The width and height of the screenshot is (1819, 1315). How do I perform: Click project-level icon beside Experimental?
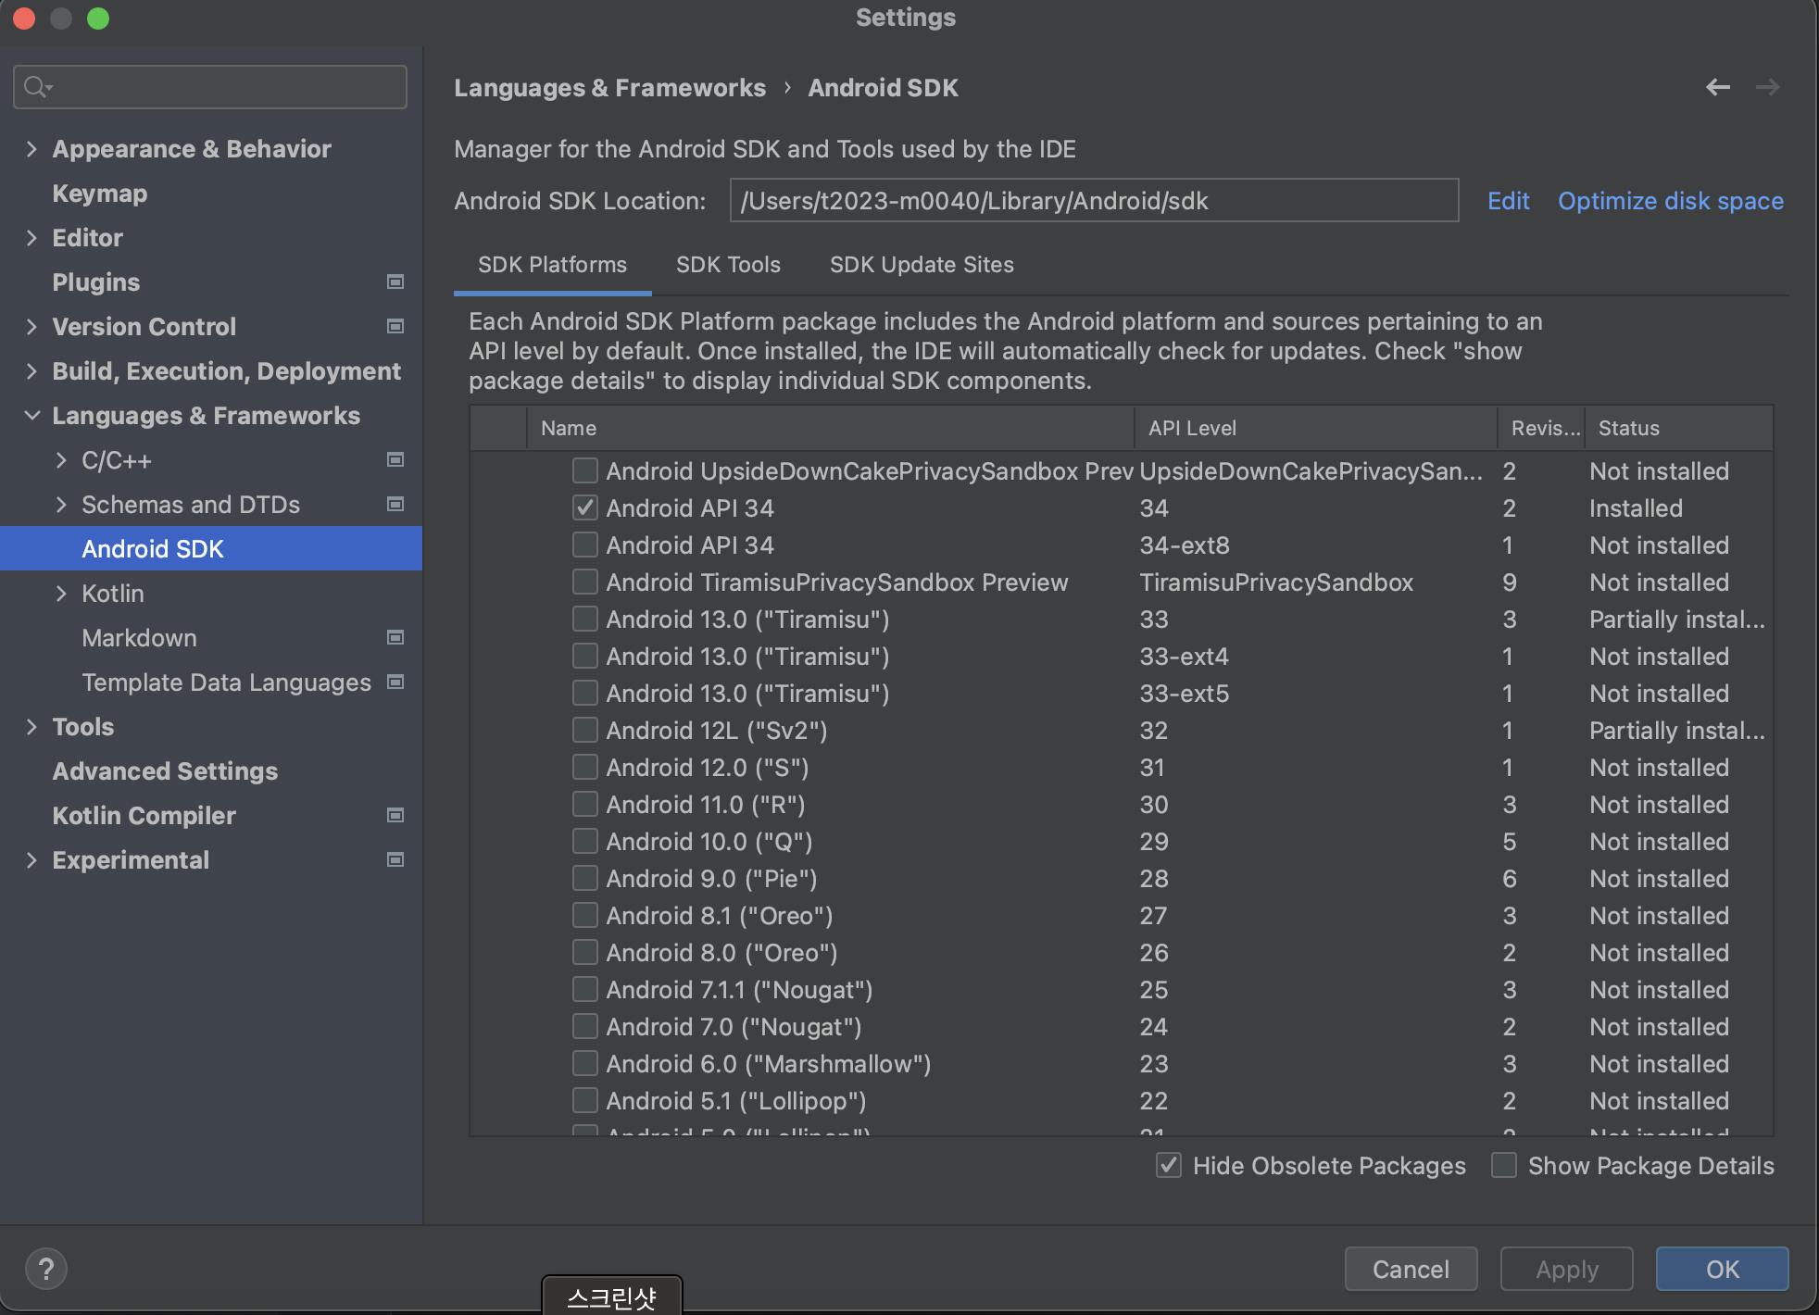click(x=395, y=859)
